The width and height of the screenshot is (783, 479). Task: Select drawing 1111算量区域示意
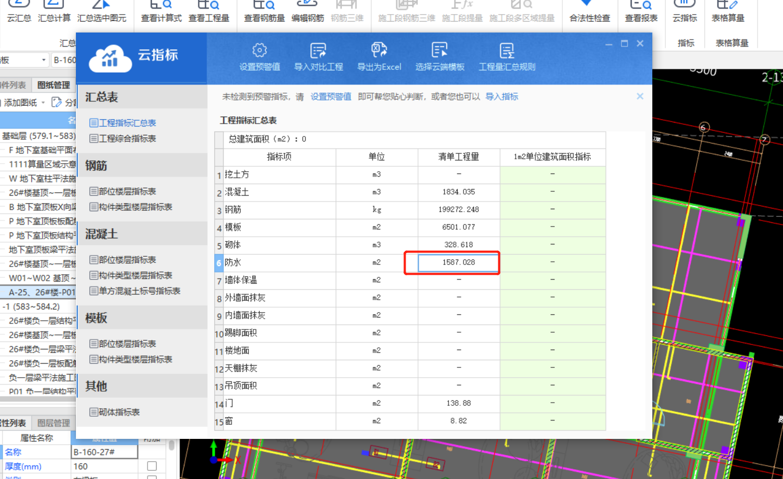38,164
